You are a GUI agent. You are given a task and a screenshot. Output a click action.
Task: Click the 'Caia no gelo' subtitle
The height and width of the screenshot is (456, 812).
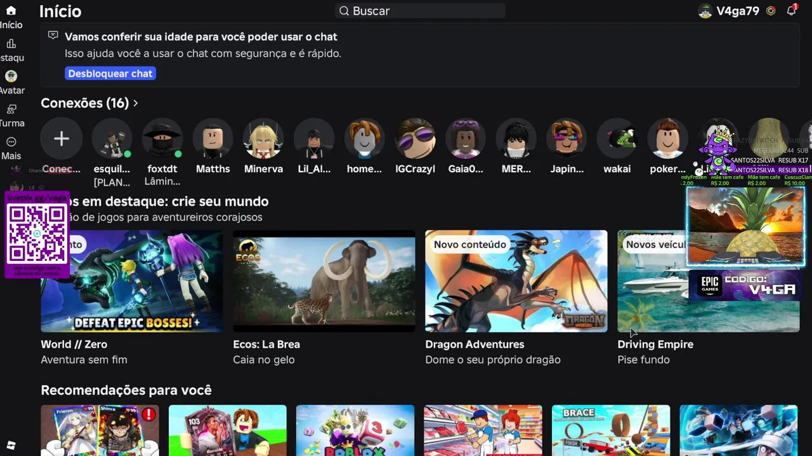click(264, 360)
